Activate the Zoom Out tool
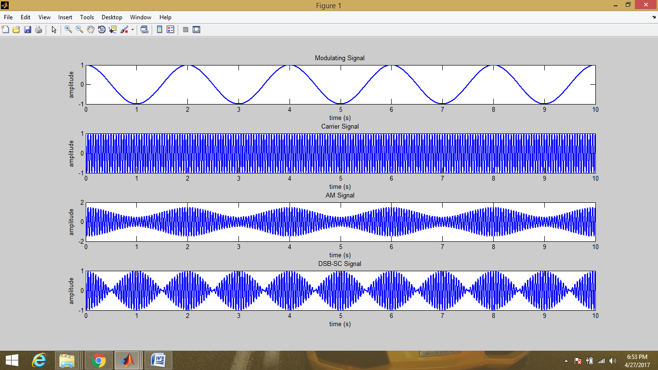Viewport: 658px width, 370px height. point(79,29)
